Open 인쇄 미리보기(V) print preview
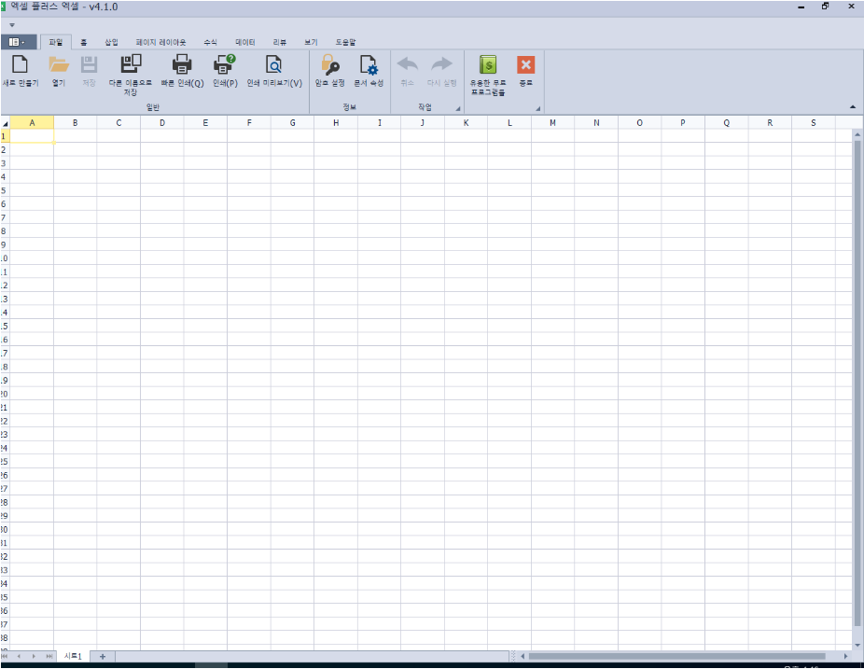Screen dimensions: 864x669 [x=274, y=64]
